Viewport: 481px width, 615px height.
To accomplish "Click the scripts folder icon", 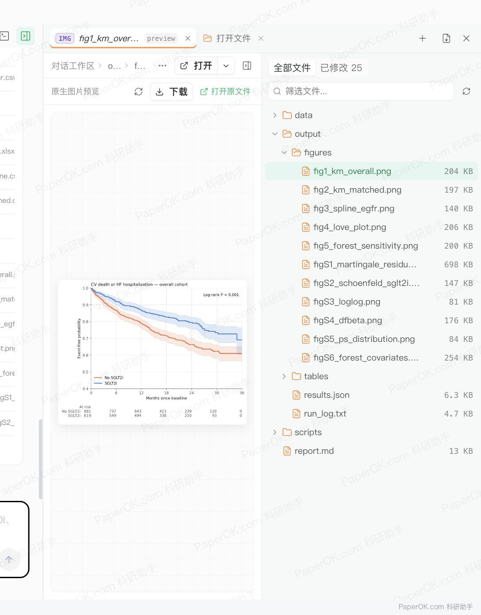I will (x=287, y=432).
